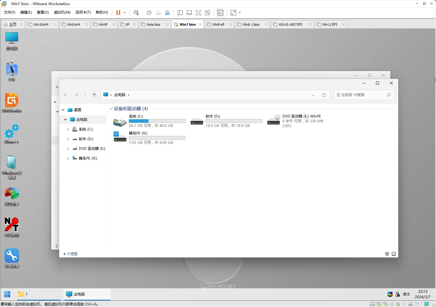
Task: Open the 虚拟机(M) menu
Action: (x=62, y=12)
